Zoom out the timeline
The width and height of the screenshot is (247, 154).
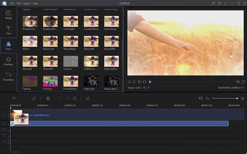[x=207, y=98]
